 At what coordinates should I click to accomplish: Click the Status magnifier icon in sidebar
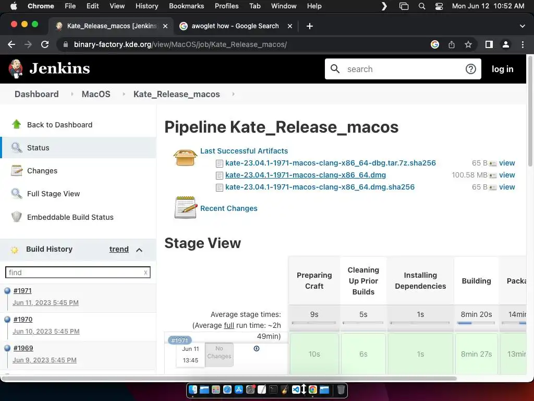click(16, 147)
